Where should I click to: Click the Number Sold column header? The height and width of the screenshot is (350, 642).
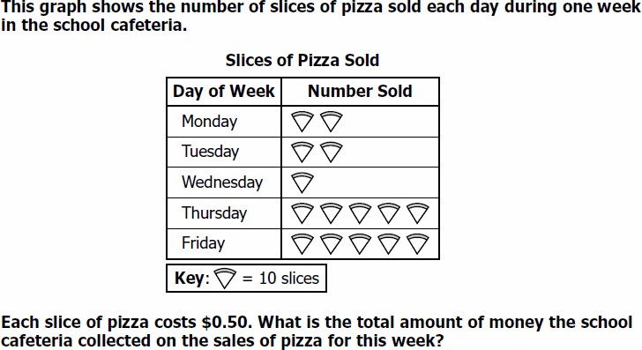(x=360, y=92)
